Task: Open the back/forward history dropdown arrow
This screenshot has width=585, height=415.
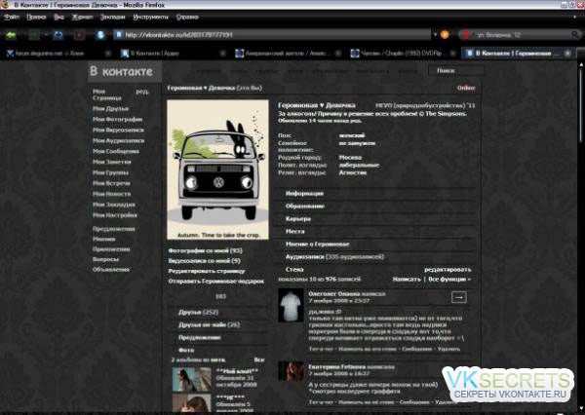Action: click(46, 35)
